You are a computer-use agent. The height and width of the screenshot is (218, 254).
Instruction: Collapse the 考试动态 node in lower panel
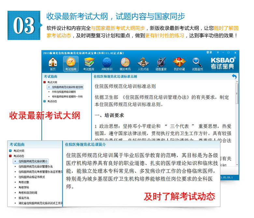click(x=10, y=156)
